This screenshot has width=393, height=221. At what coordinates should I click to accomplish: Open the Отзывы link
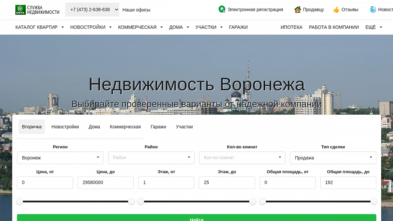350,9
